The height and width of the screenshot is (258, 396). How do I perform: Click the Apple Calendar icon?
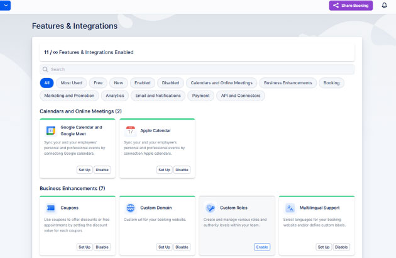[130, 131]
